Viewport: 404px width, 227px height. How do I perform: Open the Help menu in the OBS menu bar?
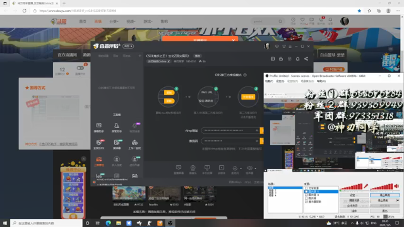point(321,81)
